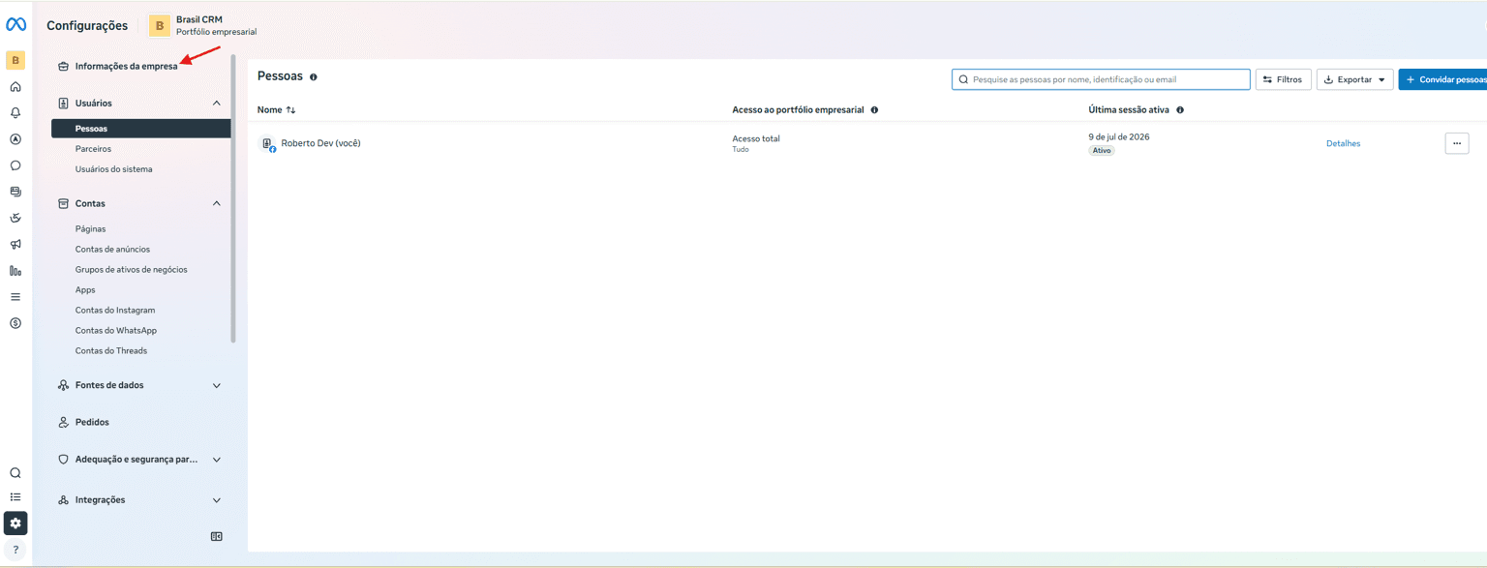This screenshot has height=568, width=1487.
Task: Click info icon beside Última sessão ativa
Action: [x=1180, y=110]
